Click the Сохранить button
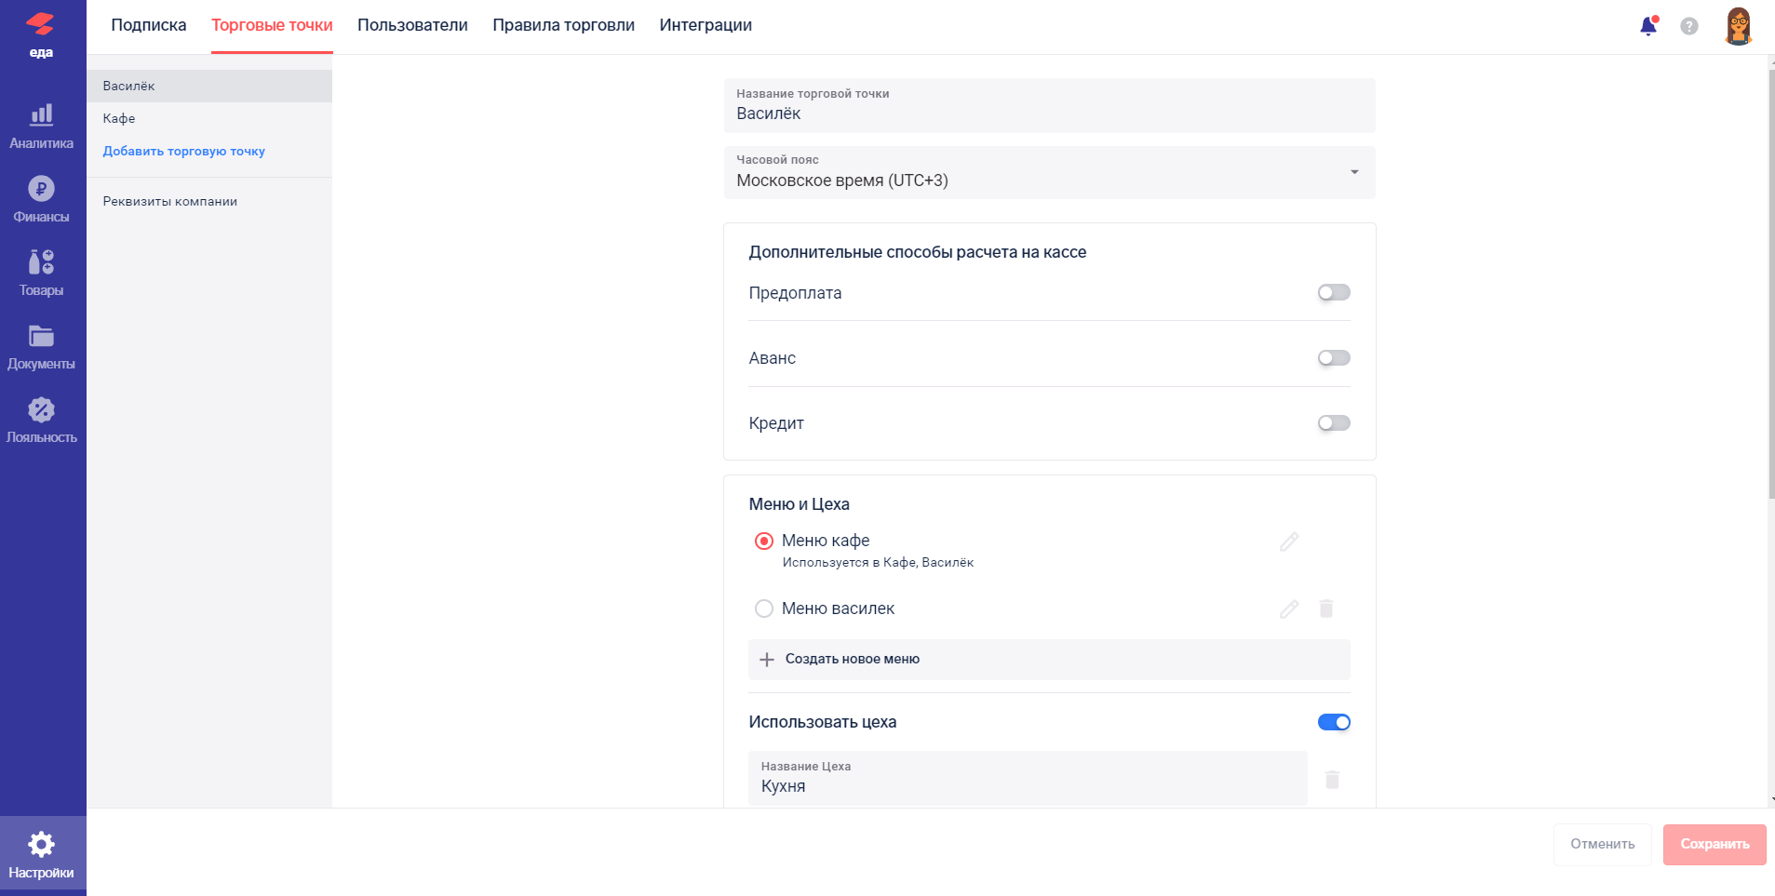This screenshot has height=896, width=1775. pos(1714,844)
